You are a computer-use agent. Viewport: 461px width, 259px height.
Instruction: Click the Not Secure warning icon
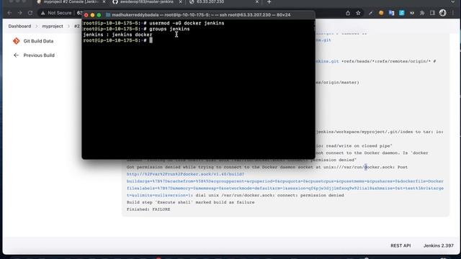tap(43, 13)
